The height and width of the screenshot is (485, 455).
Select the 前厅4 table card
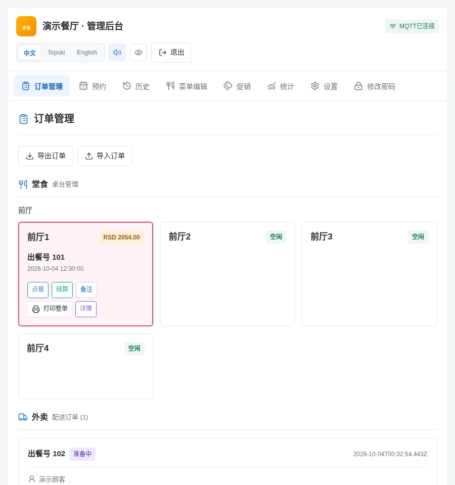[86, 366]
